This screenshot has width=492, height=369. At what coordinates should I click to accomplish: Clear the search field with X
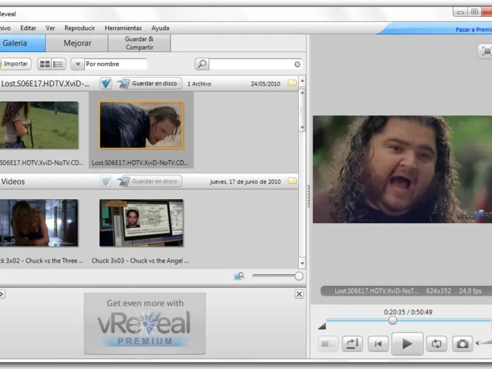point(297,64)
